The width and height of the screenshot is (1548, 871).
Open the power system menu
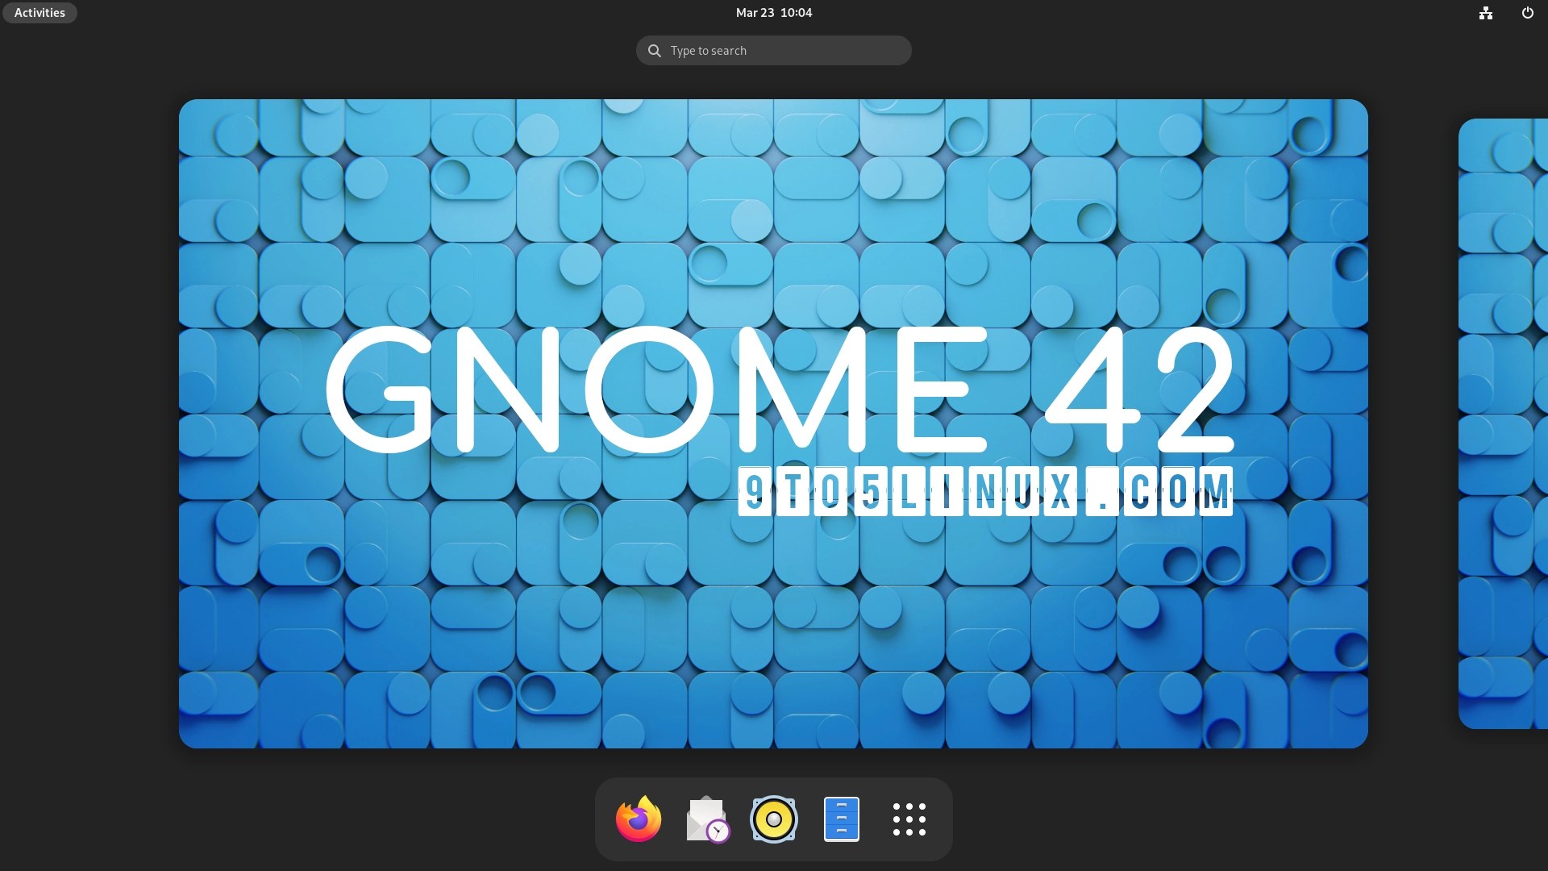point(1527,13)
